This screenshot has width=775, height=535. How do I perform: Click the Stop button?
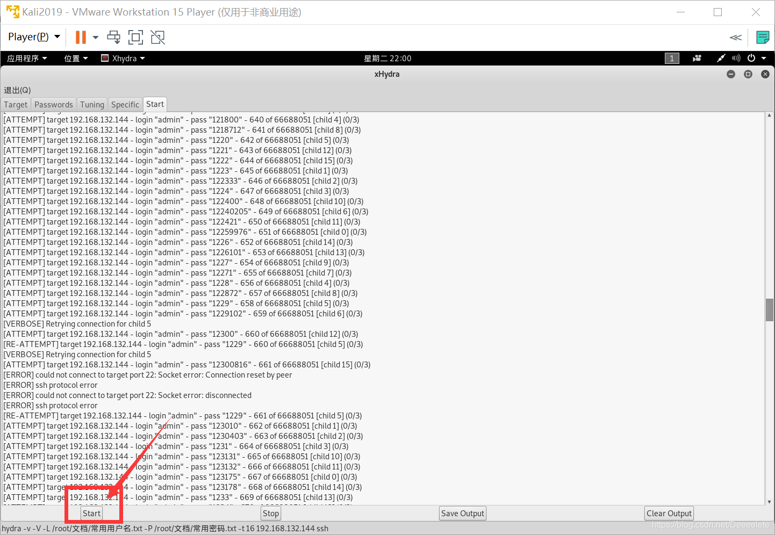271,514
